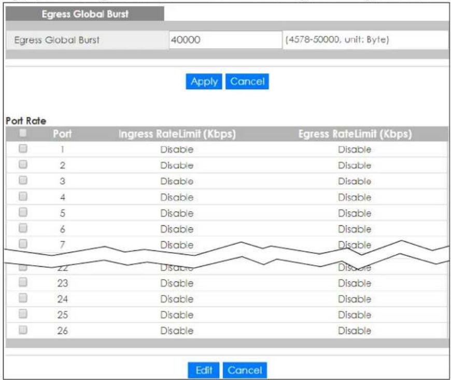Click port number 23 cell
This screenshot has width=451, height=380.
[62, 283]
